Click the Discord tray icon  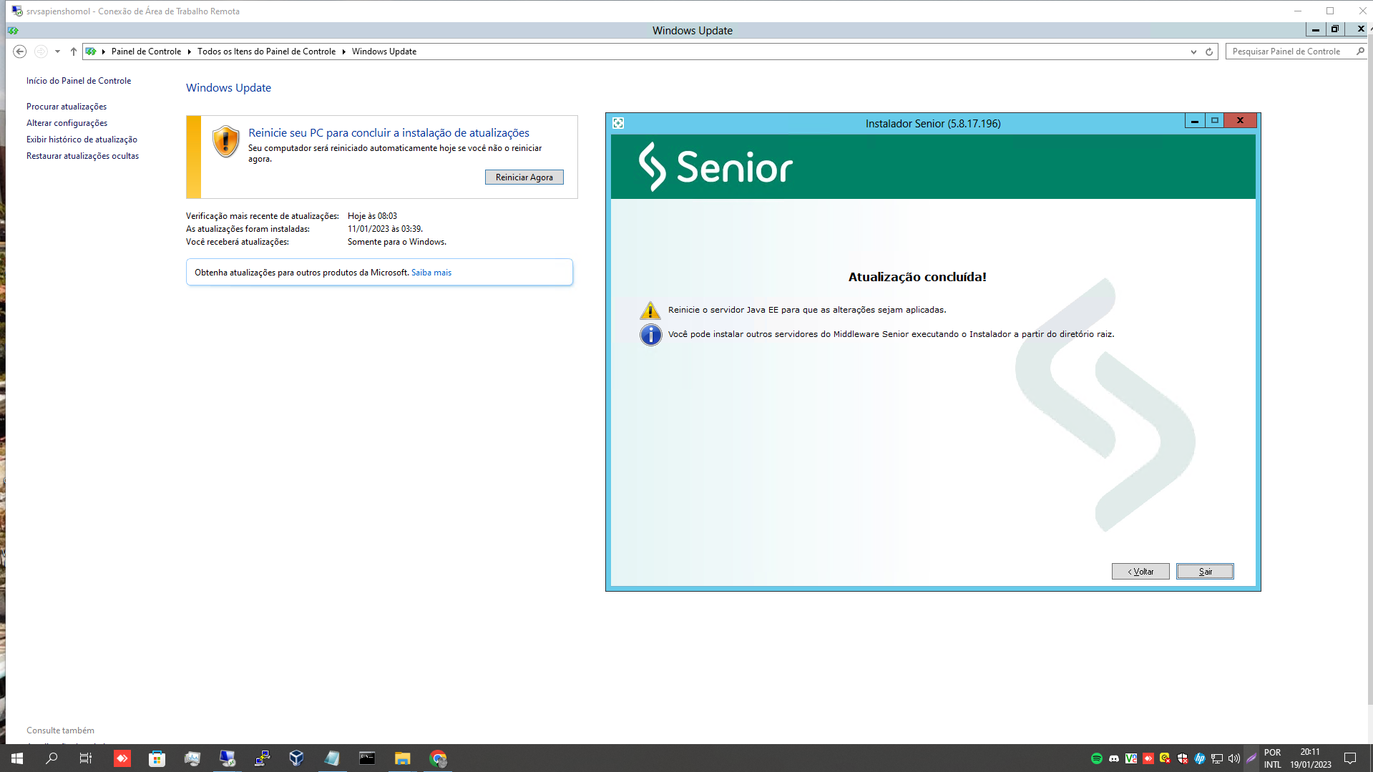pyautogui.click(x=1113, y=758)
